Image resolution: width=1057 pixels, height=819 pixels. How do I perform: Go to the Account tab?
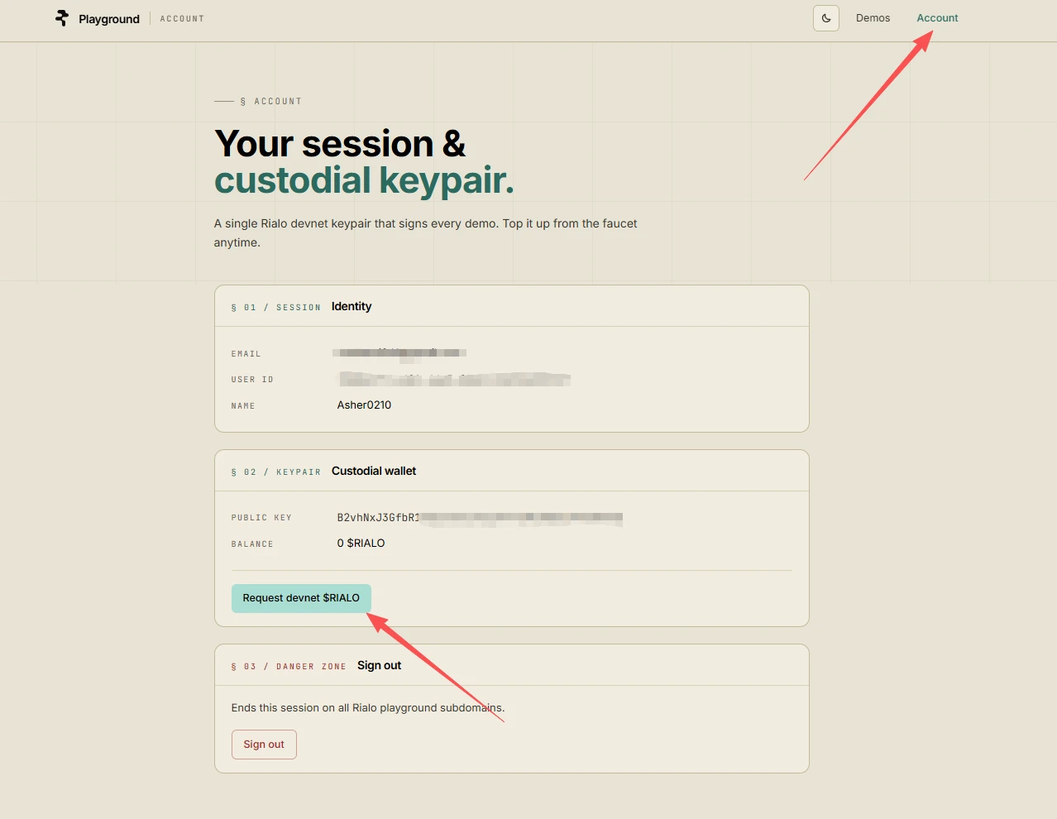coord(937,18)
